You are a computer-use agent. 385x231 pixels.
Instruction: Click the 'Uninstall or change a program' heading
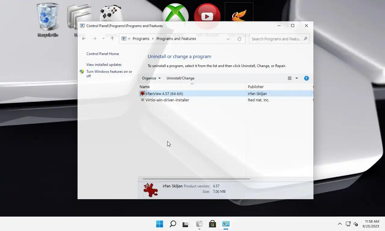coord(179,56)
